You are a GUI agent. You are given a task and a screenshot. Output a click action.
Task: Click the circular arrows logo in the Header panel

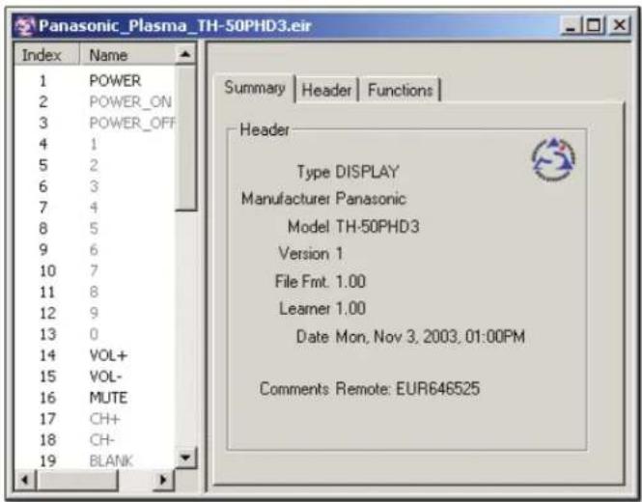click(x=553, y=159)
